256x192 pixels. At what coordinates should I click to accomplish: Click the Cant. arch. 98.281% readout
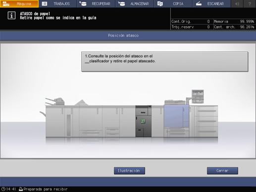[234, 27]
